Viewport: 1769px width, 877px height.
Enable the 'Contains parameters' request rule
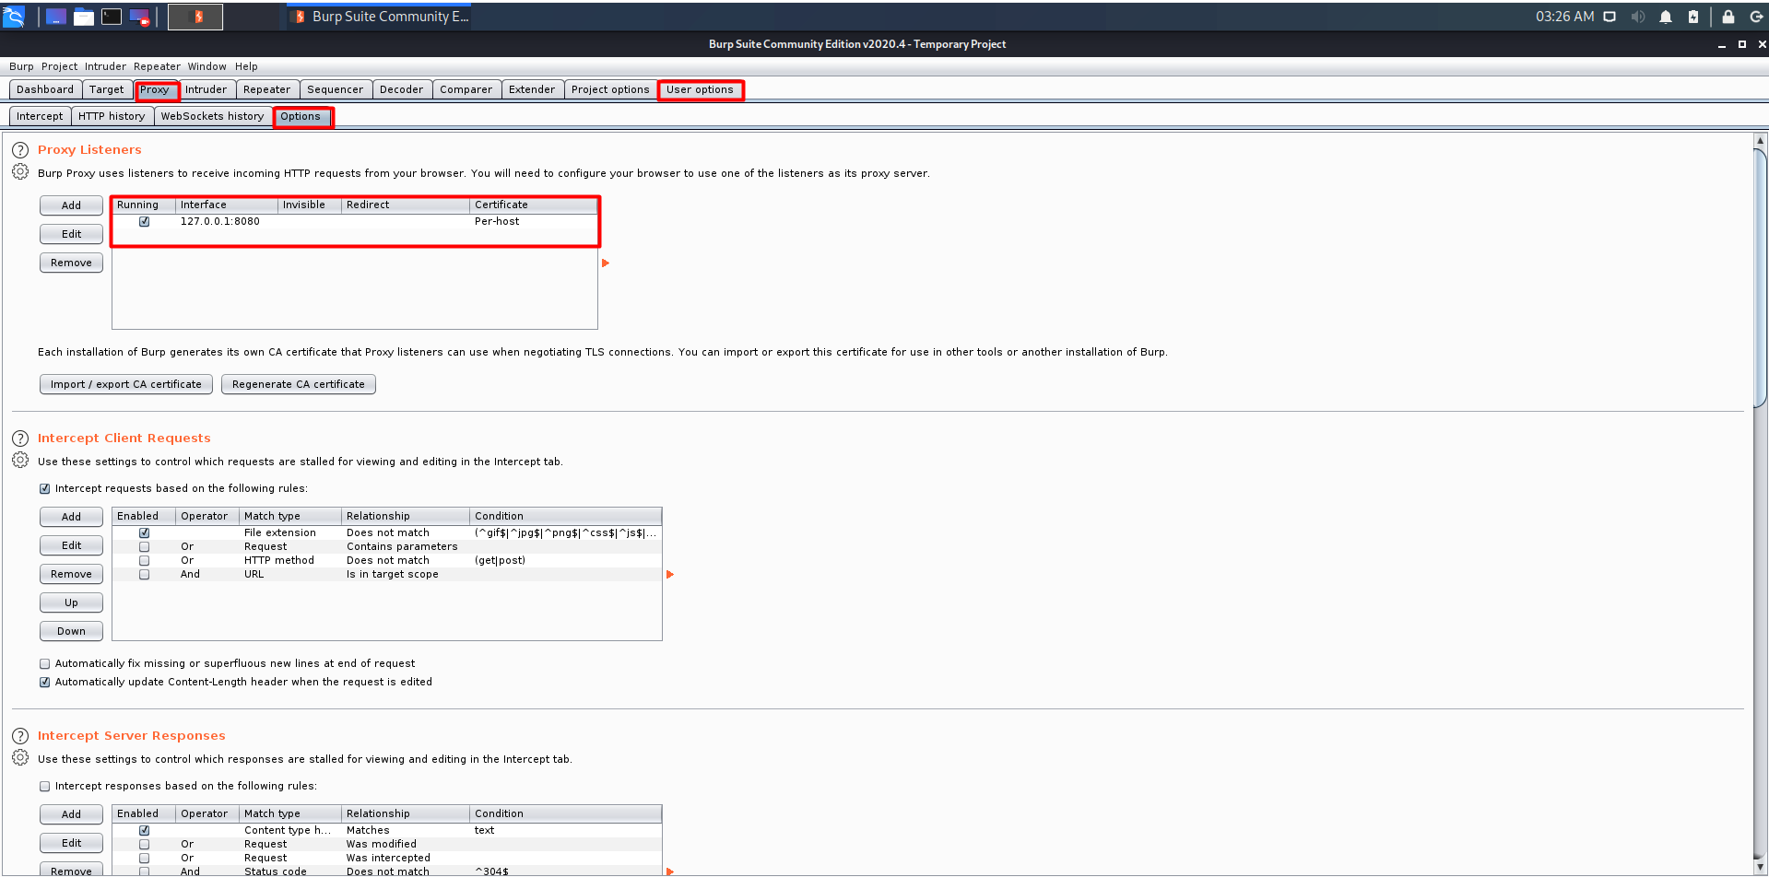144,546
